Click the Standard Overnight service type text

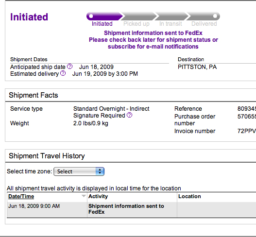111,109
